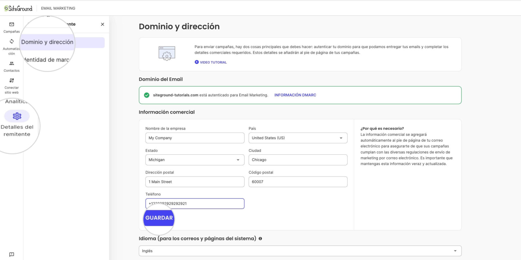
Task: Open the Idioma dropdown showing Inglés
Action: pos(300,251)
